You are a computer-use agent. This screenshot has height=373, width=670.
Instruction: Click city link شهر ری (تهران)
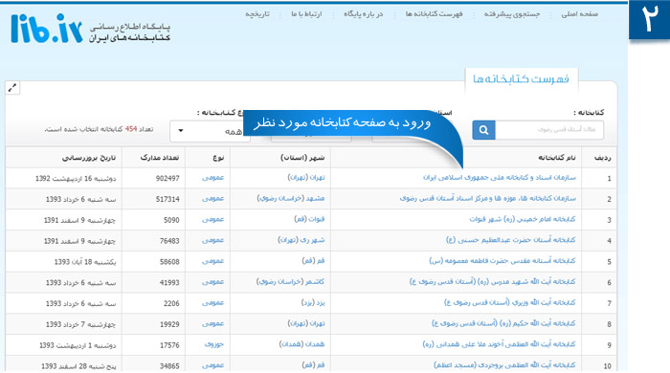[301, 240]
